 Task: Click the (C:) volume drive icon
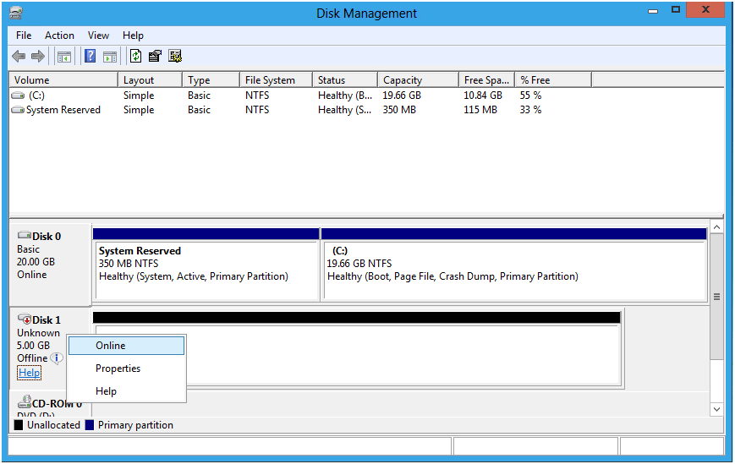18,96
